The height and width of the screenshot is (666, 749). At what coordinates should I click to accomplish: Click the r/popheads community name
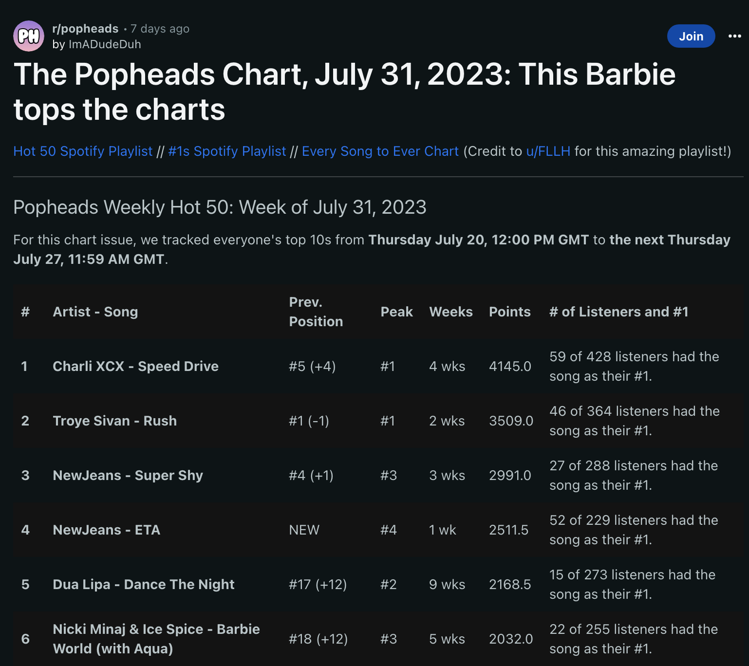click(85, 28)
